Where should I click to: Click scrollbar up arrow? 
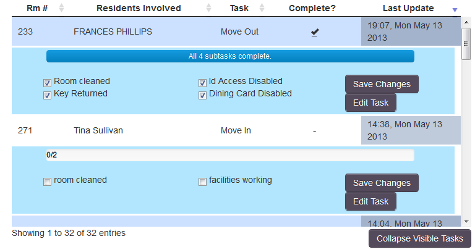[x=466, y=22]
